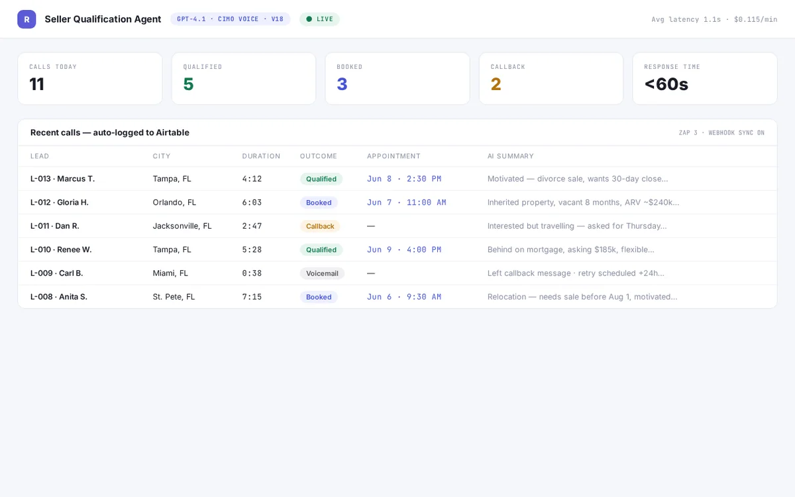Click ZAP 3 · WEBHOOK SYNC ON label
Image resolution: width=795 pixels, height=497 pixels.
(721, 133)
